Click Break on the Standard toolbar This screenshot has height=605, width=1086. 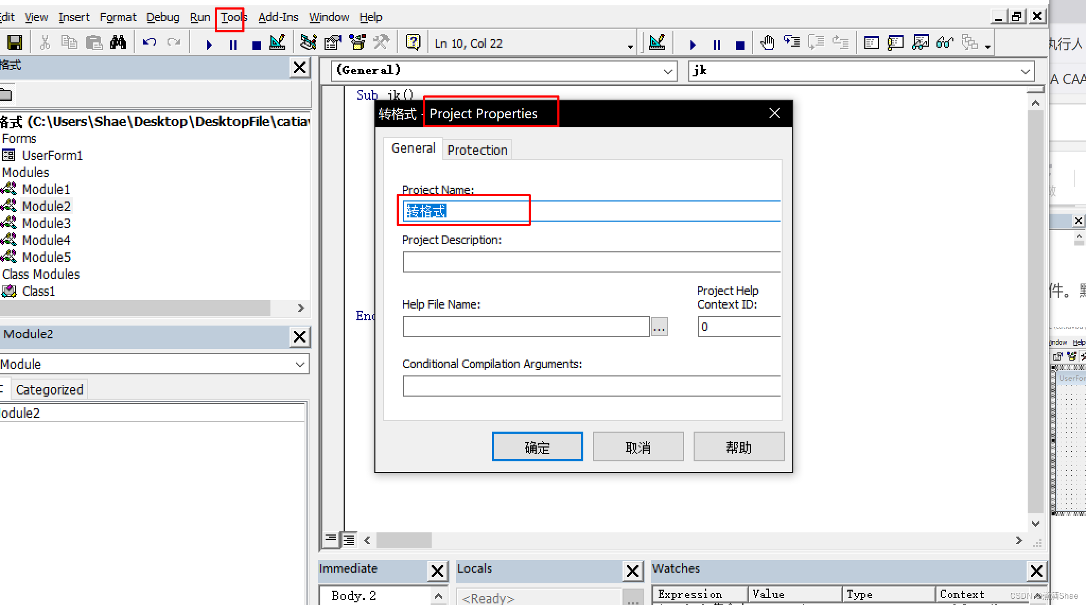point(233,45)
